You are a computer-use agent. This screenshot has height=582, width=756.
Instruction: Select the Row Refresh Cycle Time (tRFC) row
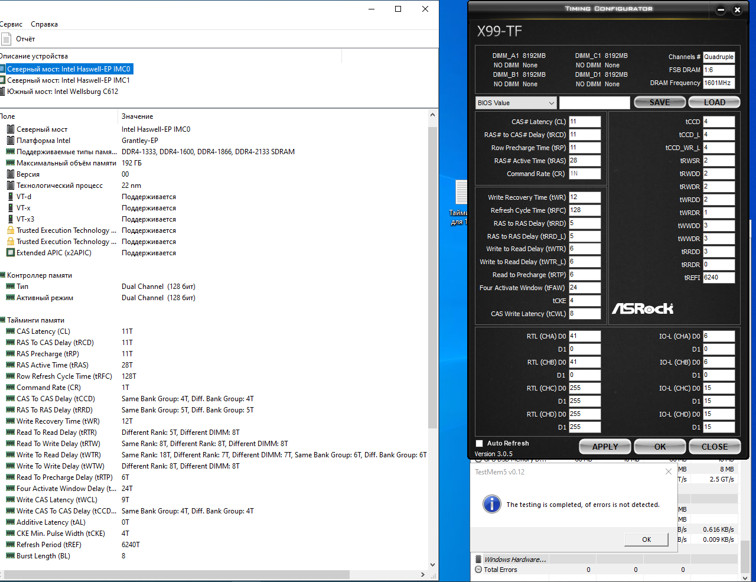coord(214,376)
